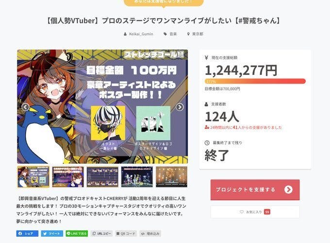330x243 pixels.
Task: Click the funding progress bar
Action: (x=255, y=81)
